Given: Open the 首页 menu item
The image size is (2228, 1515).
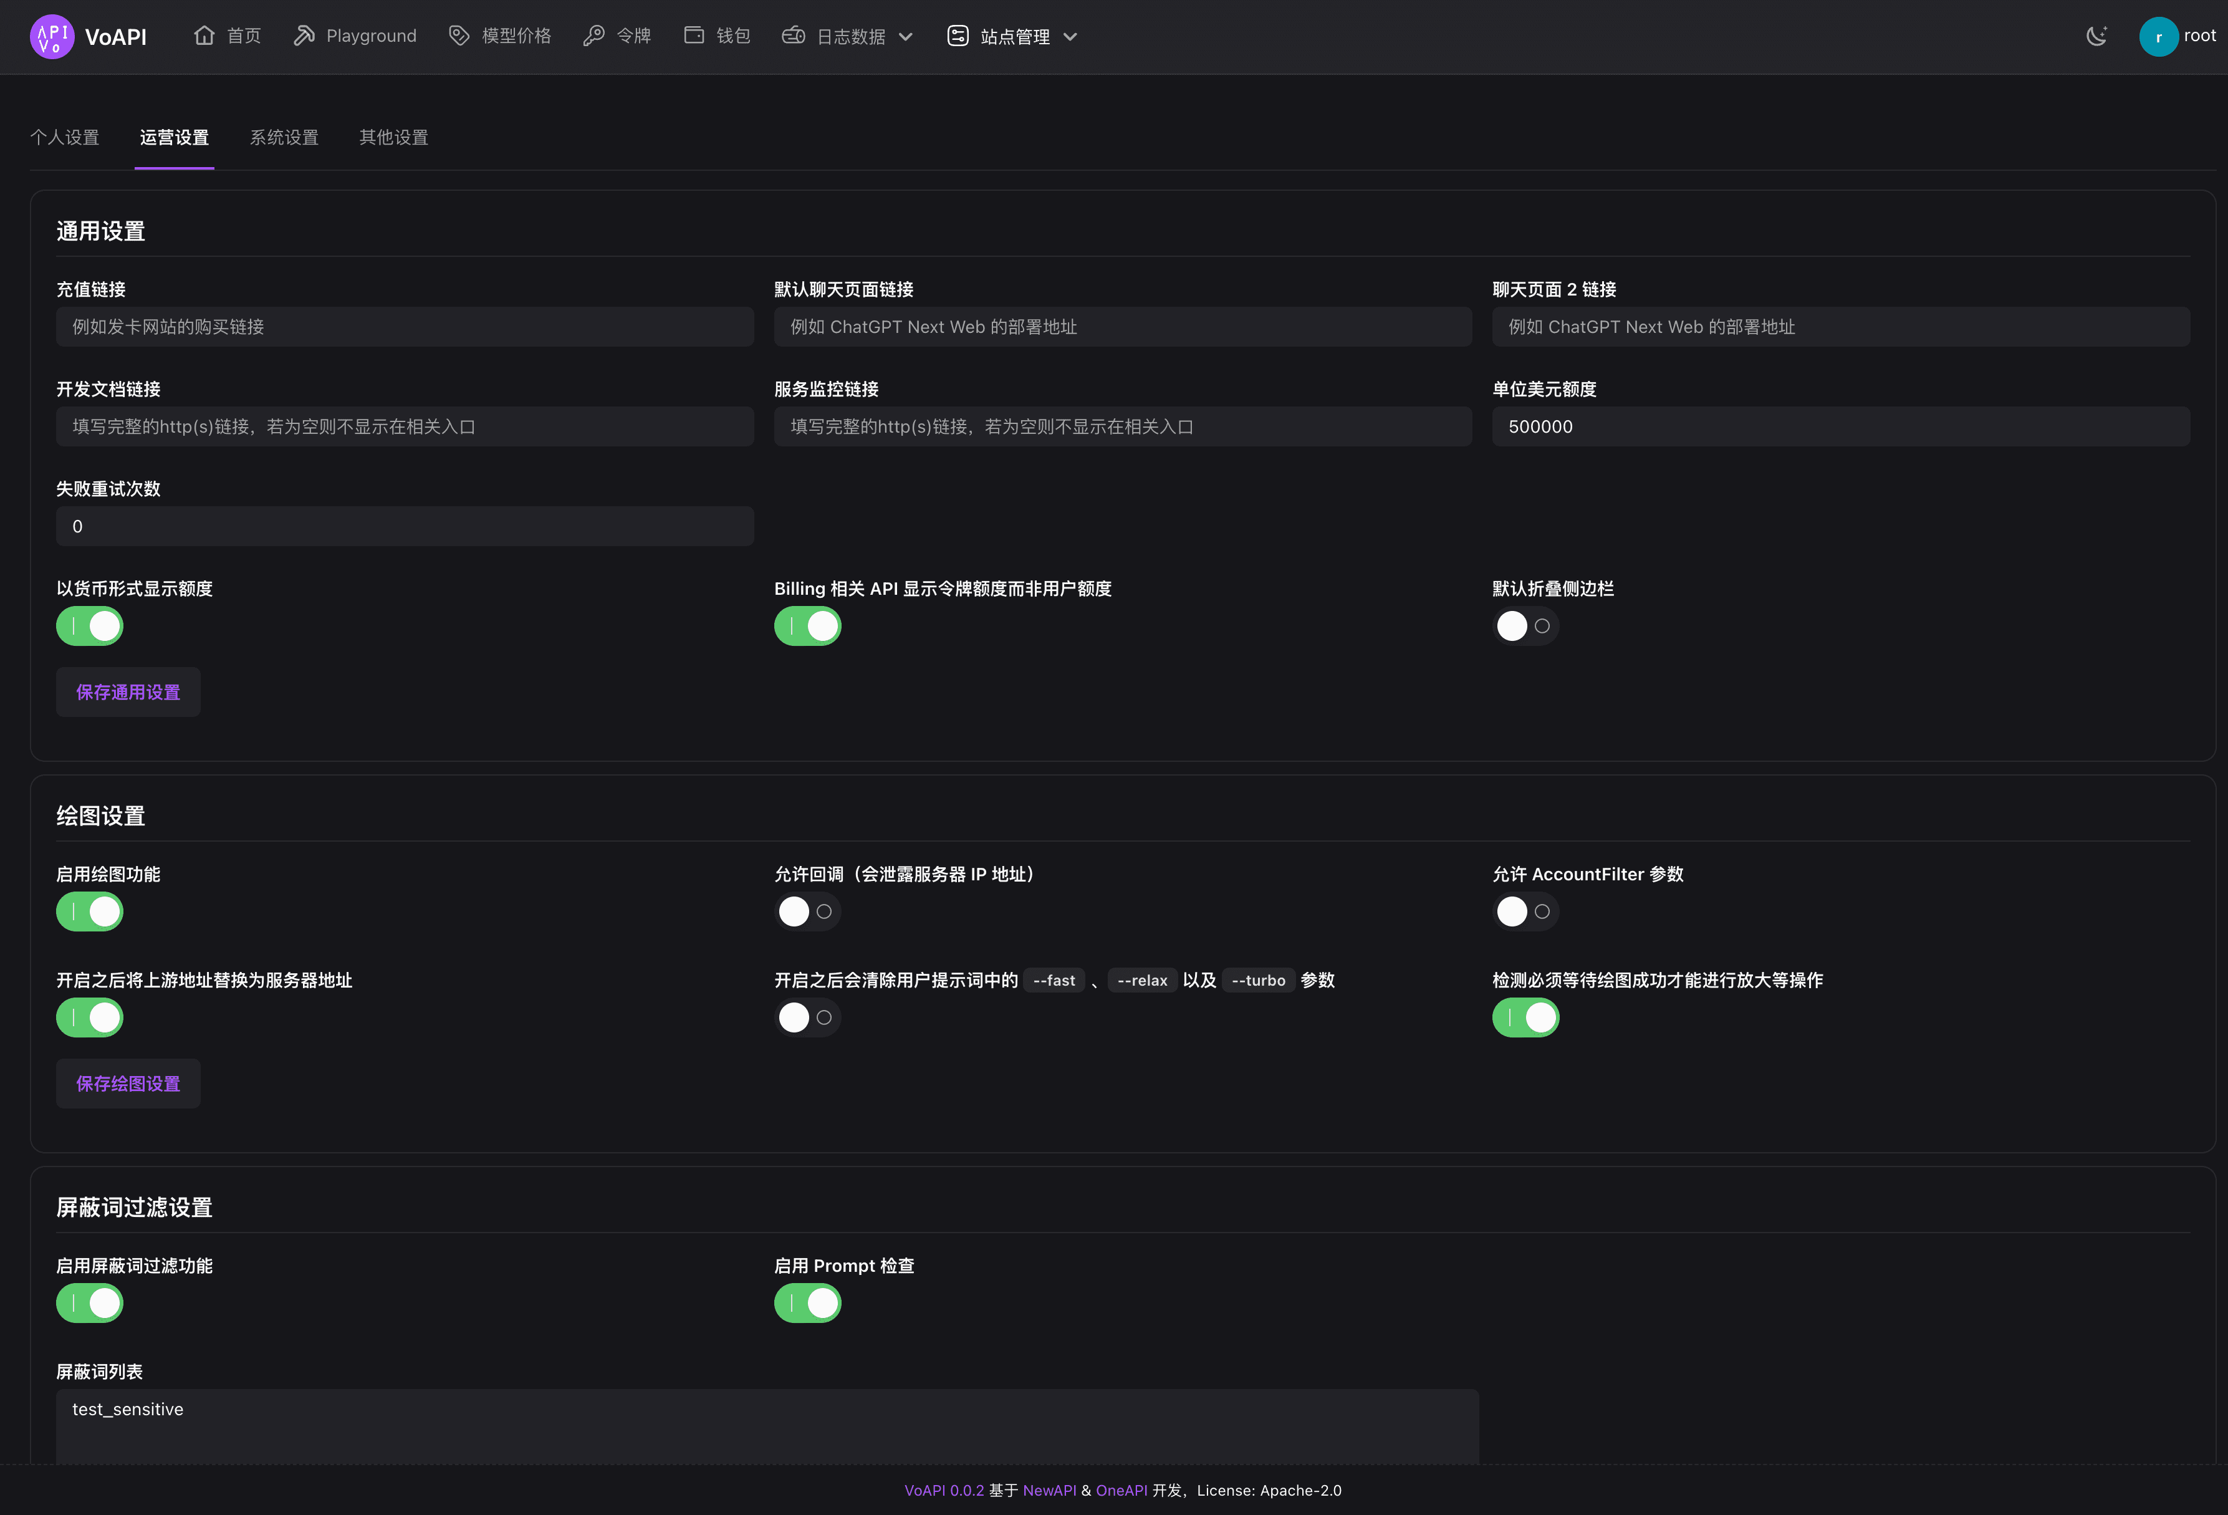Looking at the screenshot, I should pos(227,36).
